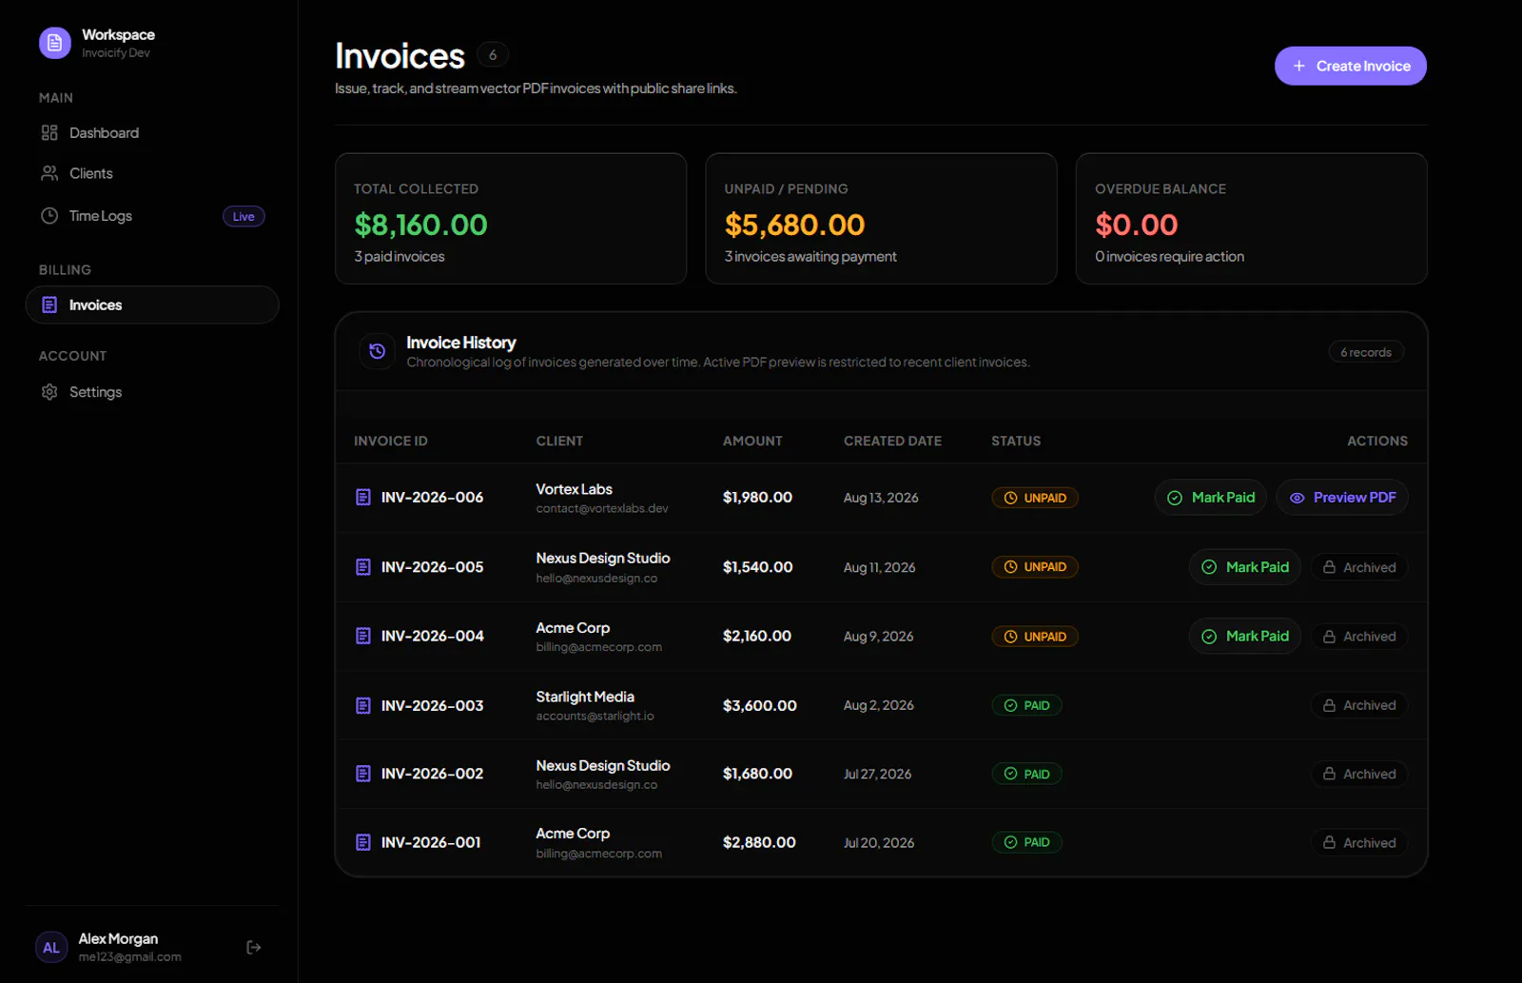This screenshot has height=983, width=1522.
Task: Click the PAID badge for INV-2026-001
Action: point(1026,842)
